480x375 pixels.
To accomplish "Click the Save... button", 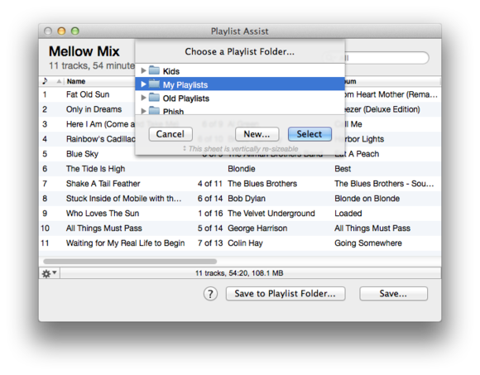I will pos(393,294).
